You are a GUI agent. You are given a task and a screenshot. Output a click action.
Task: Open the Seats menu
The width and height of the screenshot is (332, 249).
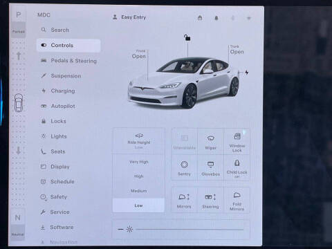click(53, 151)
